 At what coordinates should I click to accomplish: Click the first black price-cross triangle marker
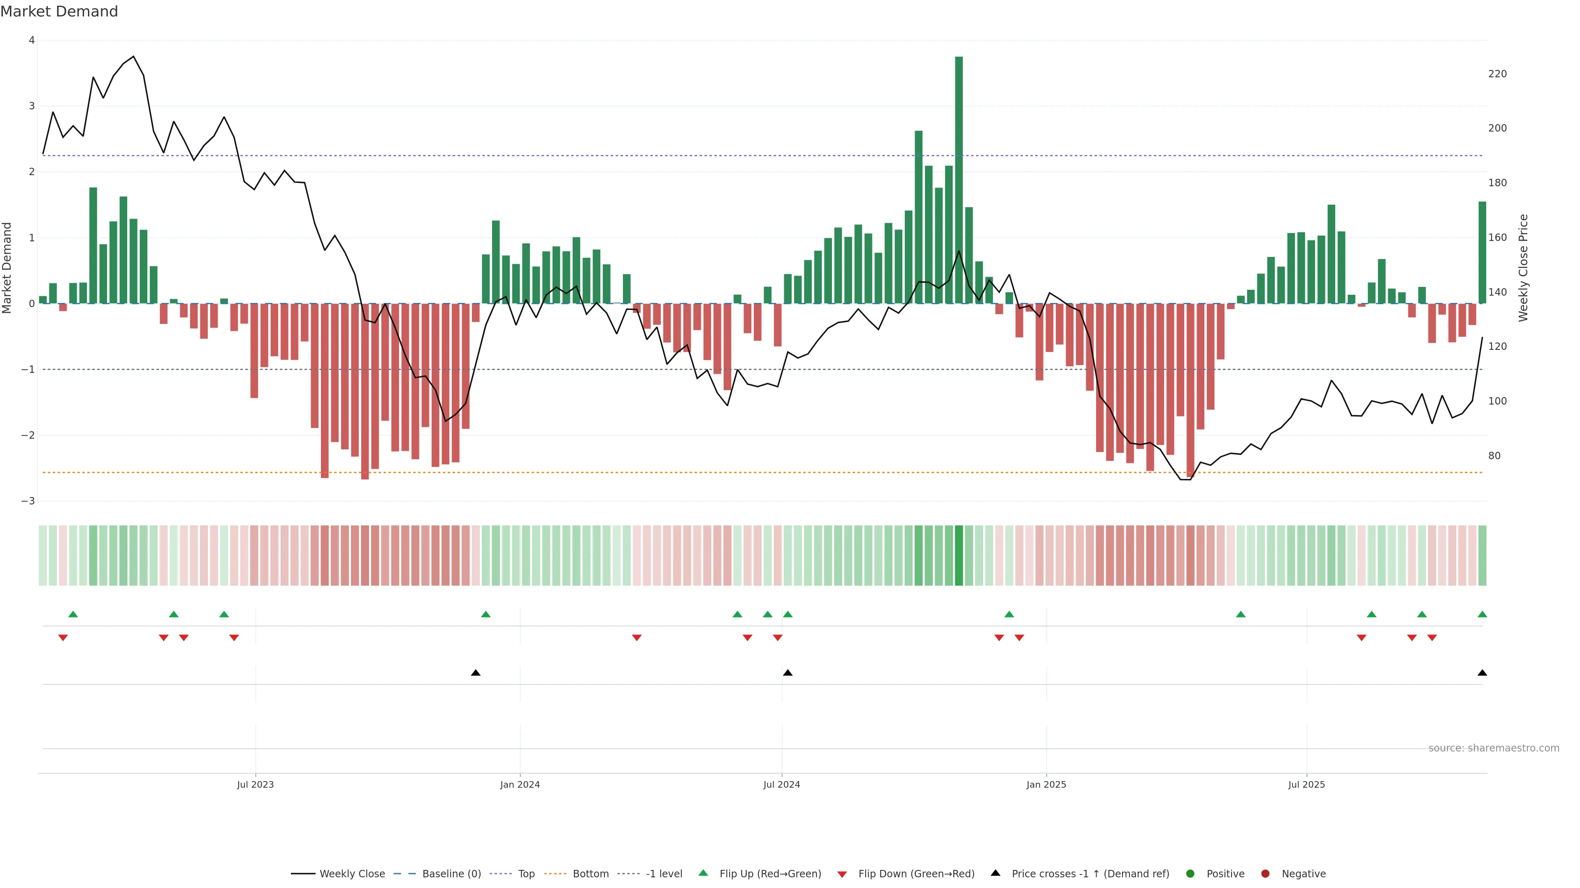pyautogui.click(x=475, y=673)
